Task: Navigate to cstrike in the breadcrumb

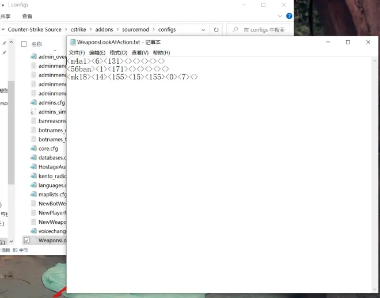Action: (x=78, y=29)
